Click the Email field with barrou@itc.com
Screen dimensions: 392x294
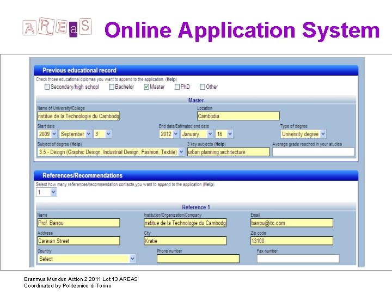[292, 223]
